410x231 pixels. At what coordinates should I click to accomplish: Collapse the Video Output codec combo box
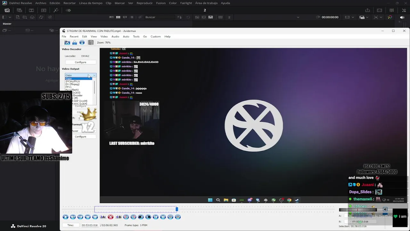pyautogui.click(x=80, y=75)
